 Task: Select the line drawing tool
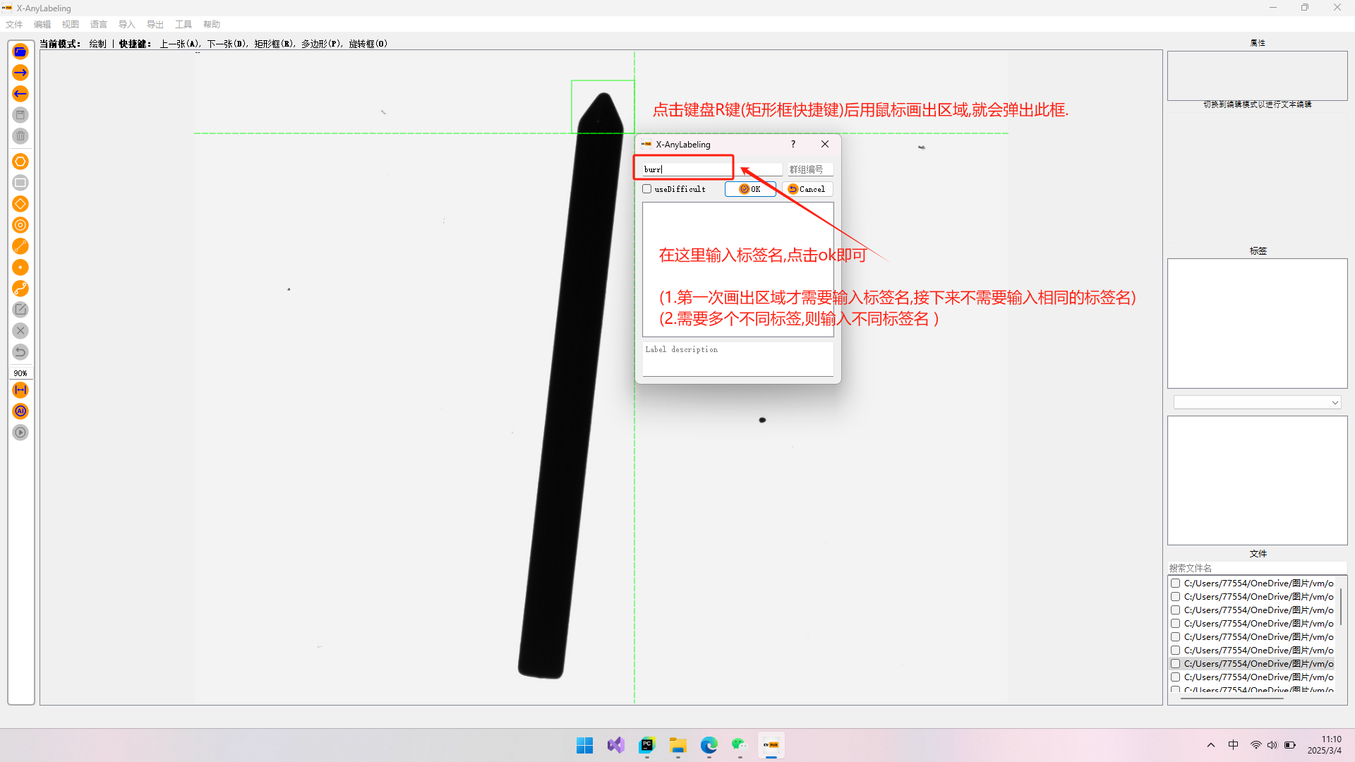(20, 246)
